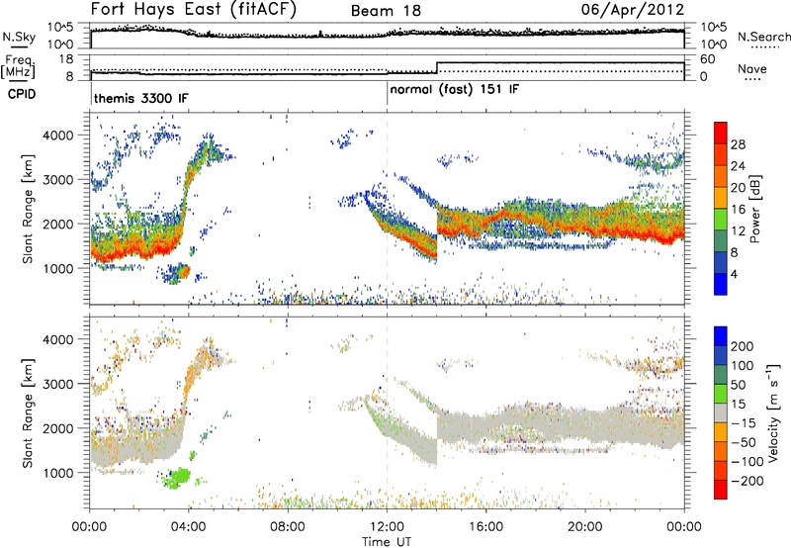Click the "CPID" row label
Image resolution: width=791 pixels, height=548 pixels.
(22, 94)
